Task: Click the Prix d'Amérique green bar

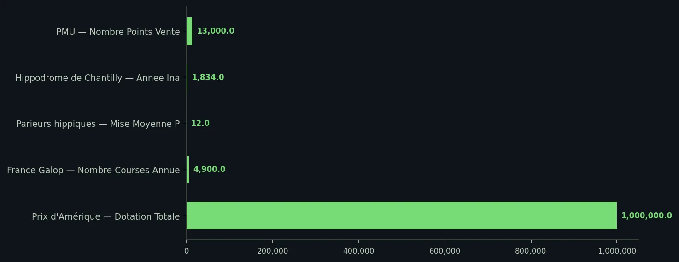Action: 402,216
